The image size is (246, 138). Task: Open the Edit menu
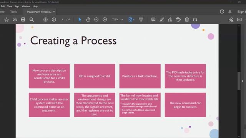(3, 6)
